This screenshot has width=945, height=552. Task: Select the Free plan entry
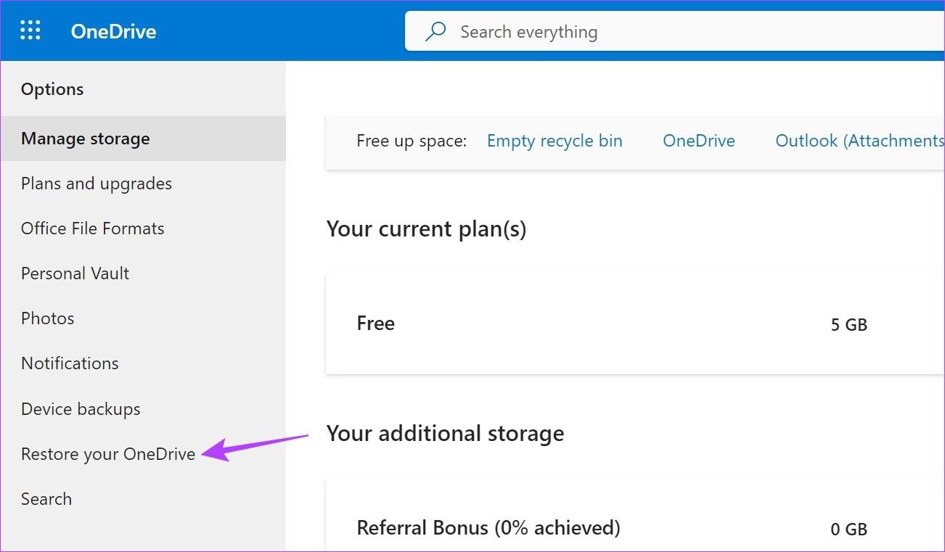(x=375, y=323)
